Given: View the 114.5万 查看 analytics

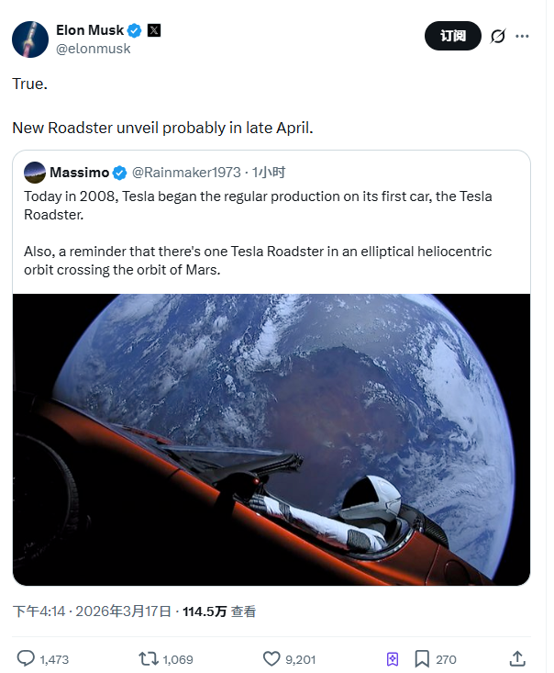Looking at the screenshot, I should [x=219, y=611].
